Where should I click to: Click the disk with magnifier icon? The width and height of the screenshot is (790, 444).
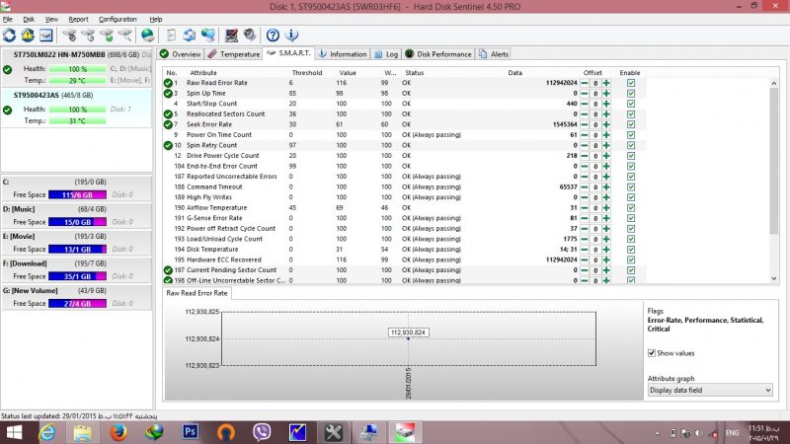pos(125,36)
